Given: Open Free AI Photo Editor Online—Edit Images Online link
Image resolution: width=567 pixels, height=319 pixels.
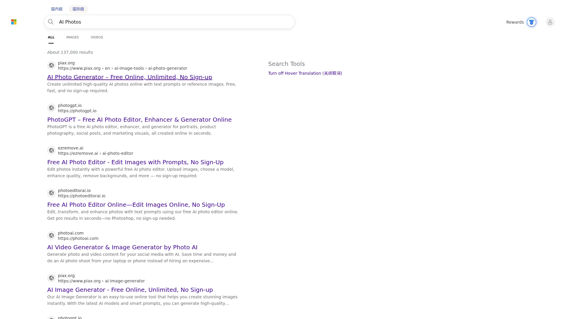Looking at the screenshot, I should (x=136, y=205).
